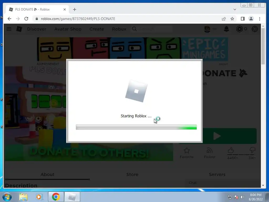Open Chrome side panel
The height and width of the screenshot is (202, 269).
point(242,19)
